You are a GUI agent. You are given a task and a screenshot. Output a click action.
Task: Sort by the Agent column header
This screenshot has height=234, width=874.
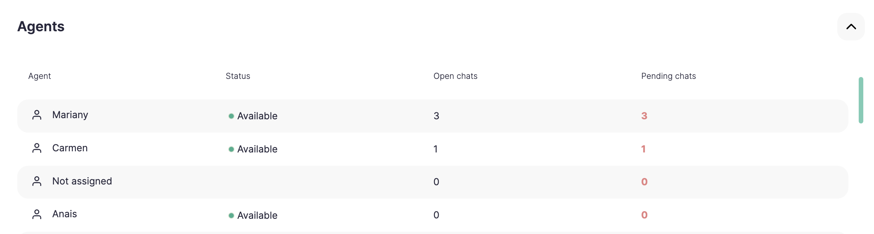tap(39, 76)
